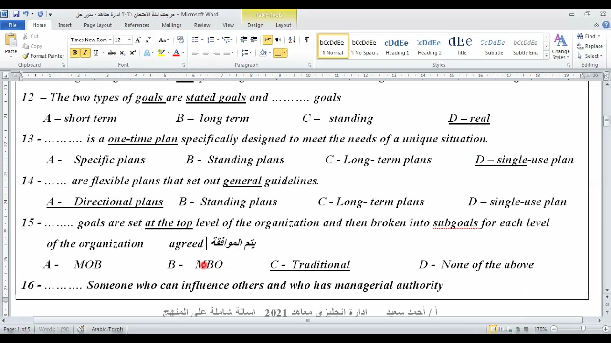Image resolution: width=611 pixels, height=343 pixels.
Task: Apply the No Spacing style
Action: click(x=365, y=46)
